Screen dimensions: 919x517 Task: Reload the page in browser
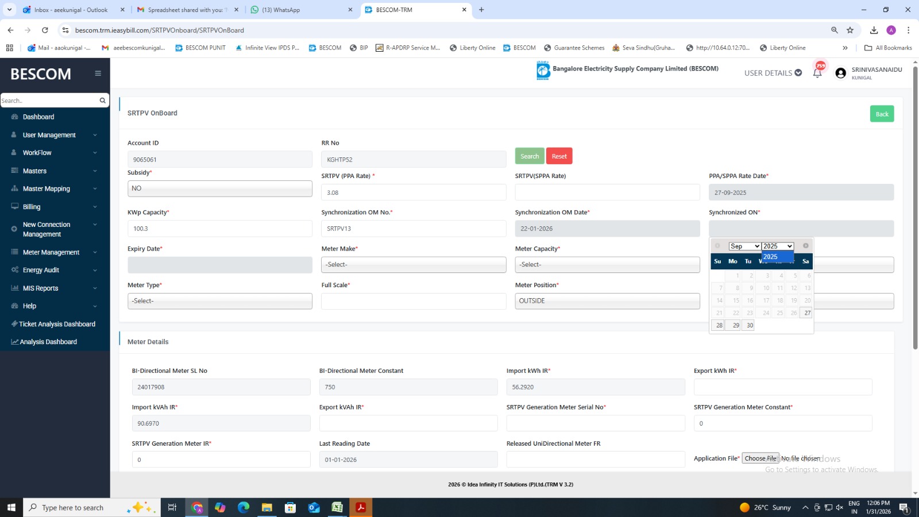pos(45,30)
